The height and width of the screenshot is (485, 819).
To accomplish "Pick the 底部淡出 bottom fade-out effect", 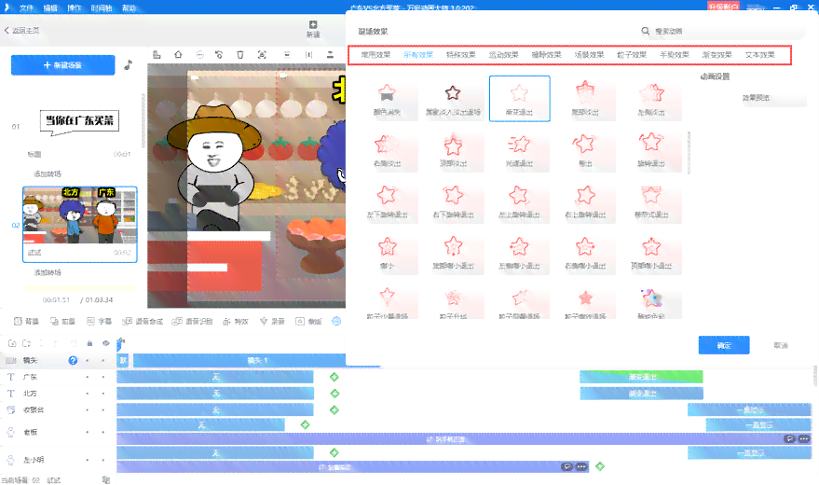I will coord(585,99).
